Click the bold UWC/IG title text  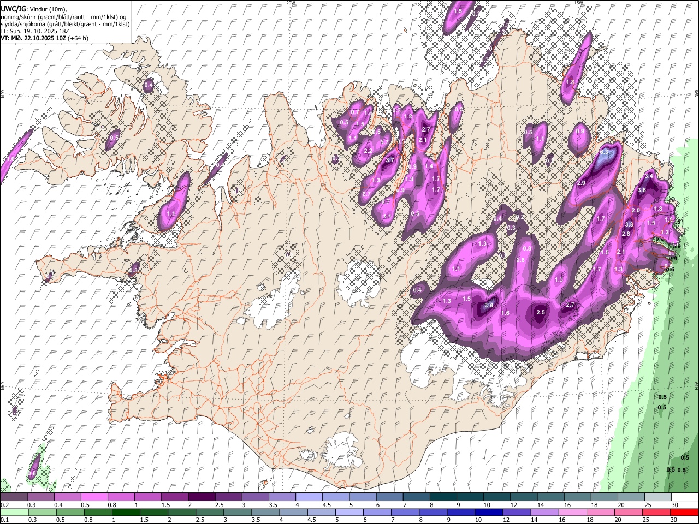13,9
